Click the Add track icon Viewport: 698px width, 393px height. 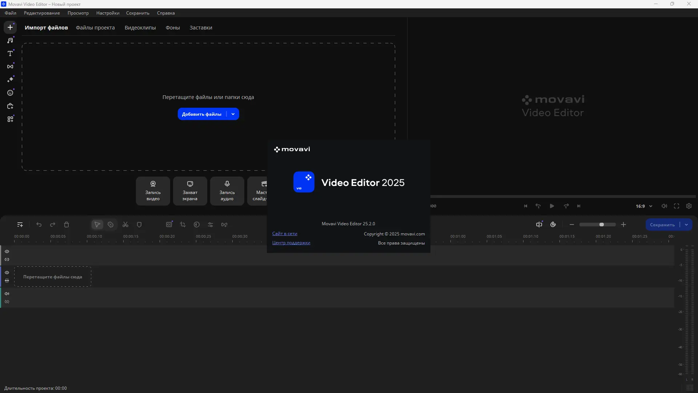(x=20, y=225)
